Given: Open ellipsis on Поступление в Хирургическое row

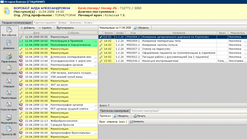Looking at the screenshot, I should coord(95,45).
